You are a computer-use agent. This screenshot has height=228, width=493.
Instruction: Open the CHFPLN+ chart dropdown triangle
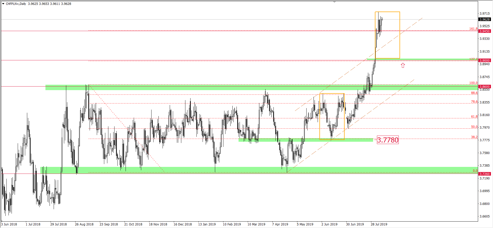click(3, 4)
